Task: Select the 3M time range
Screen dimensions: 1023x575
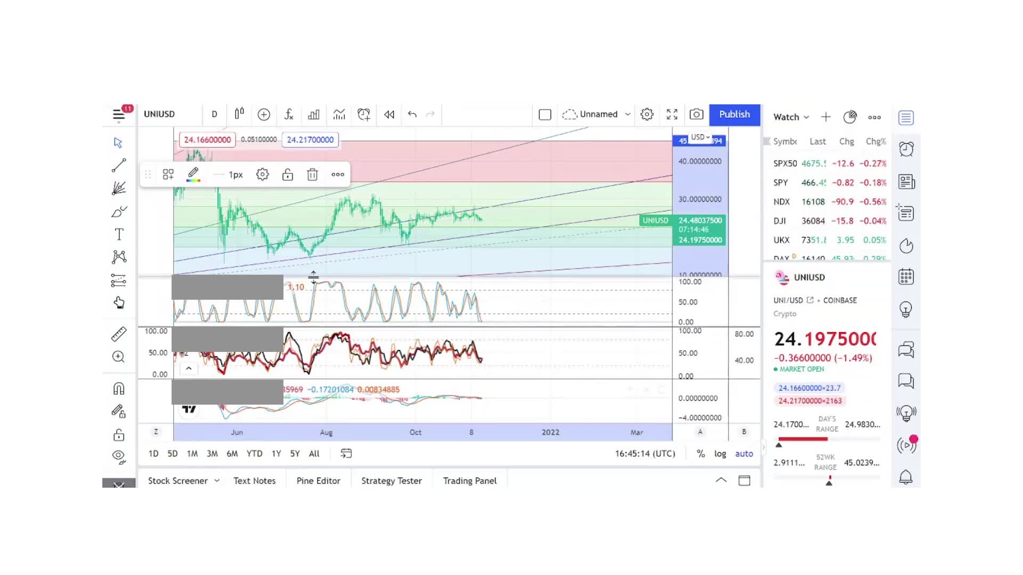Action: (212, 454)
